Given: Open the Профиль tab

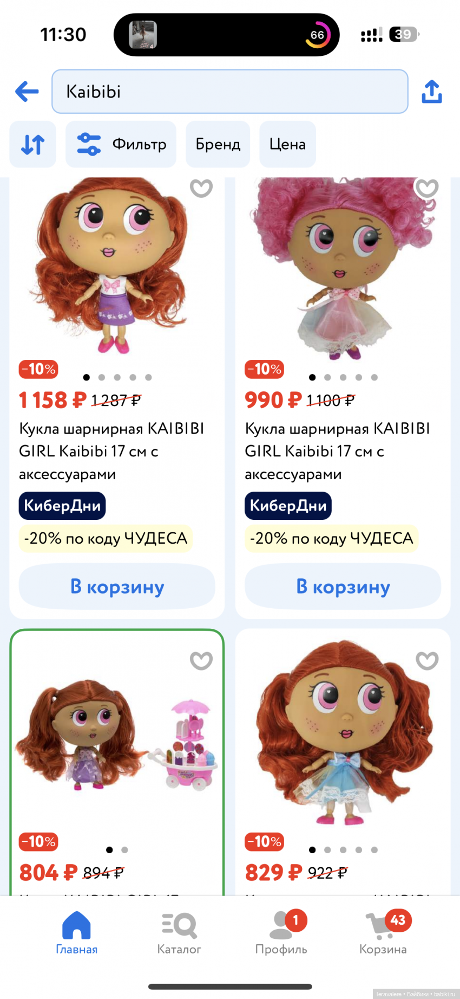Looking at the screenshot, I should click(x=281, y=933).
